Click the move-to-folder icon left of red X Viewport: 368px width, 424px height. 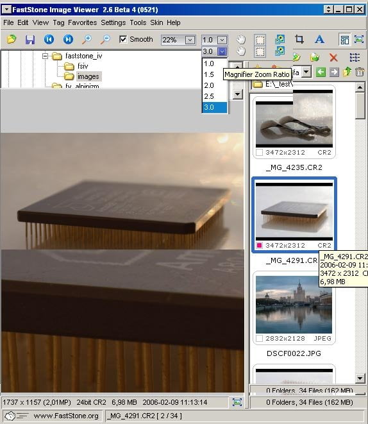[x=315, y=57]
